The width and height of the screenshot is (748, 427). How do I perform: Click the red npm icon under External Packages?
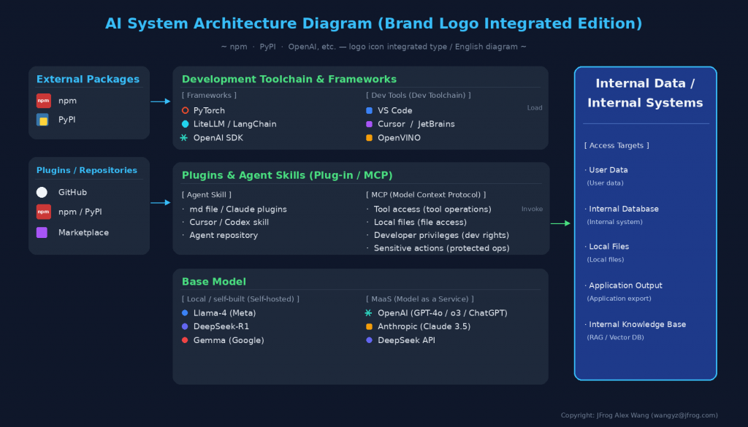pyautogui.click(x=43, y=101)
